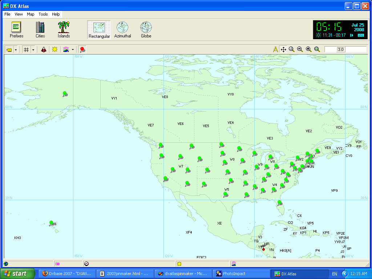Toggle city markers with the Cities button
Image resolution: width=372 pixels, height=279 pixels.
pyautogui.click(x=40, y=29)
